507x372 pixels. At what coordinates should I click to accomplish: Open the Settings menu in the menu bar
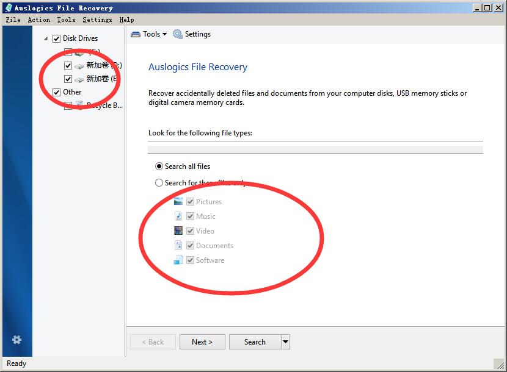click(x=97, y=20)
